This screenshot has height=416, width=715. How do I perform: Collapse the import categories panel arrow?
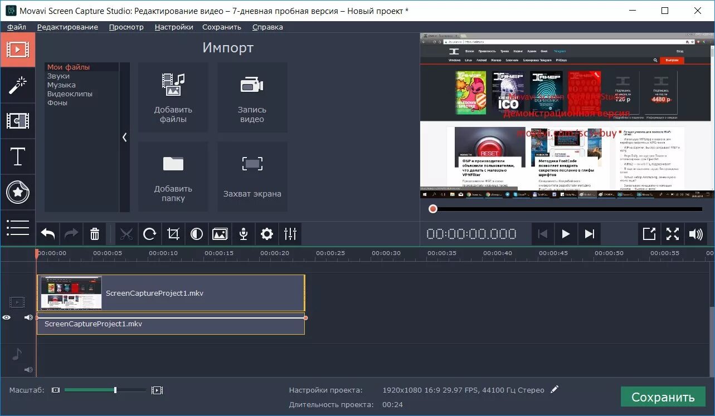click(125, 137)
